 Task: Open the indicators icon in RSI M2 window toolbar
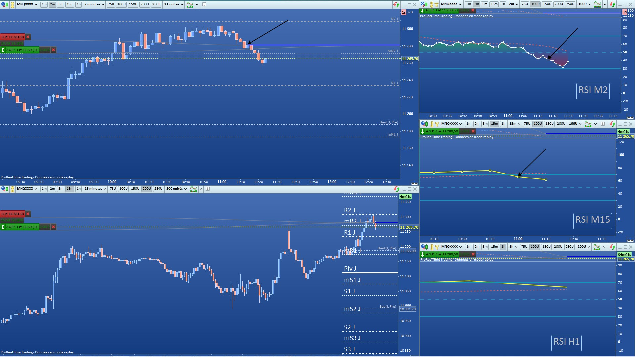pos(597,4)
